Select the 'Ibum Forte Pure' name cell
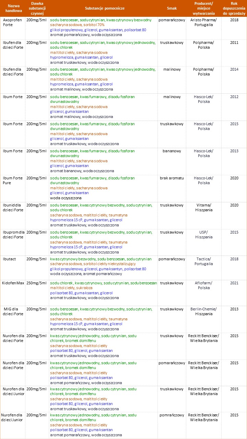 12,180
